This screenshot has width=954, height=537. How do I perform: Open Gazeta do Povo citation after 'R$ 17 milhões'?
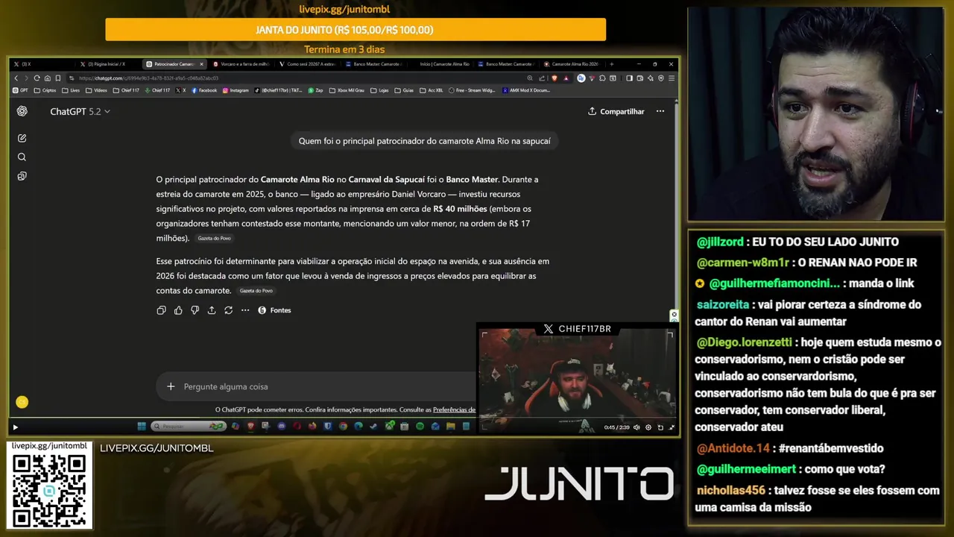[x=215, y=238]
